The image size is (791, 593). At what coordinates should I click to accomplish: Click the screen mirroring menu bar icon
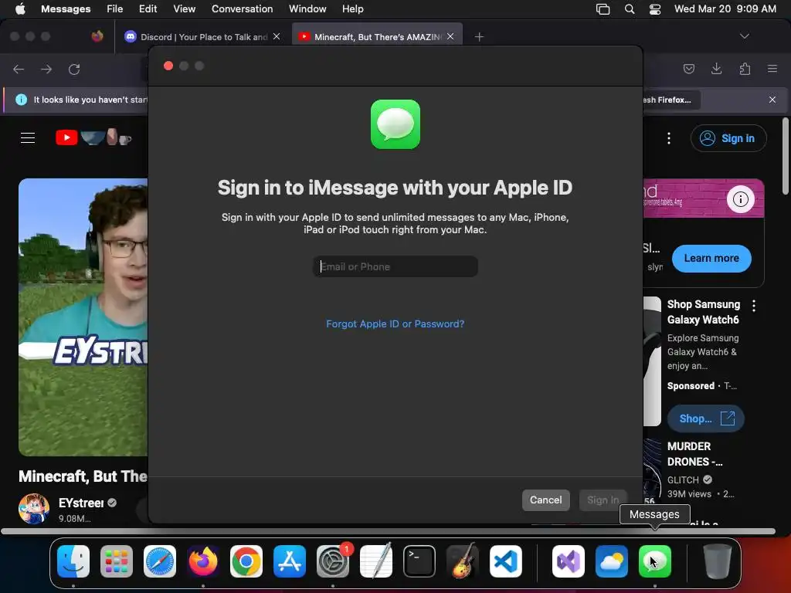[x=603, y=9]
